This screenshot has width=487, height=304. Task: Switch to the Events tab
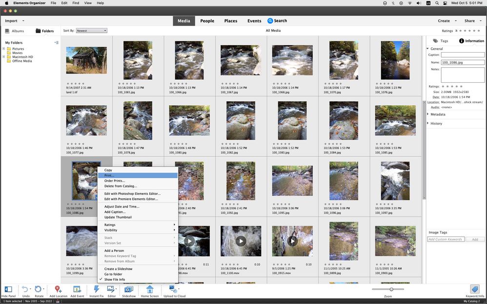pos(254,21)
